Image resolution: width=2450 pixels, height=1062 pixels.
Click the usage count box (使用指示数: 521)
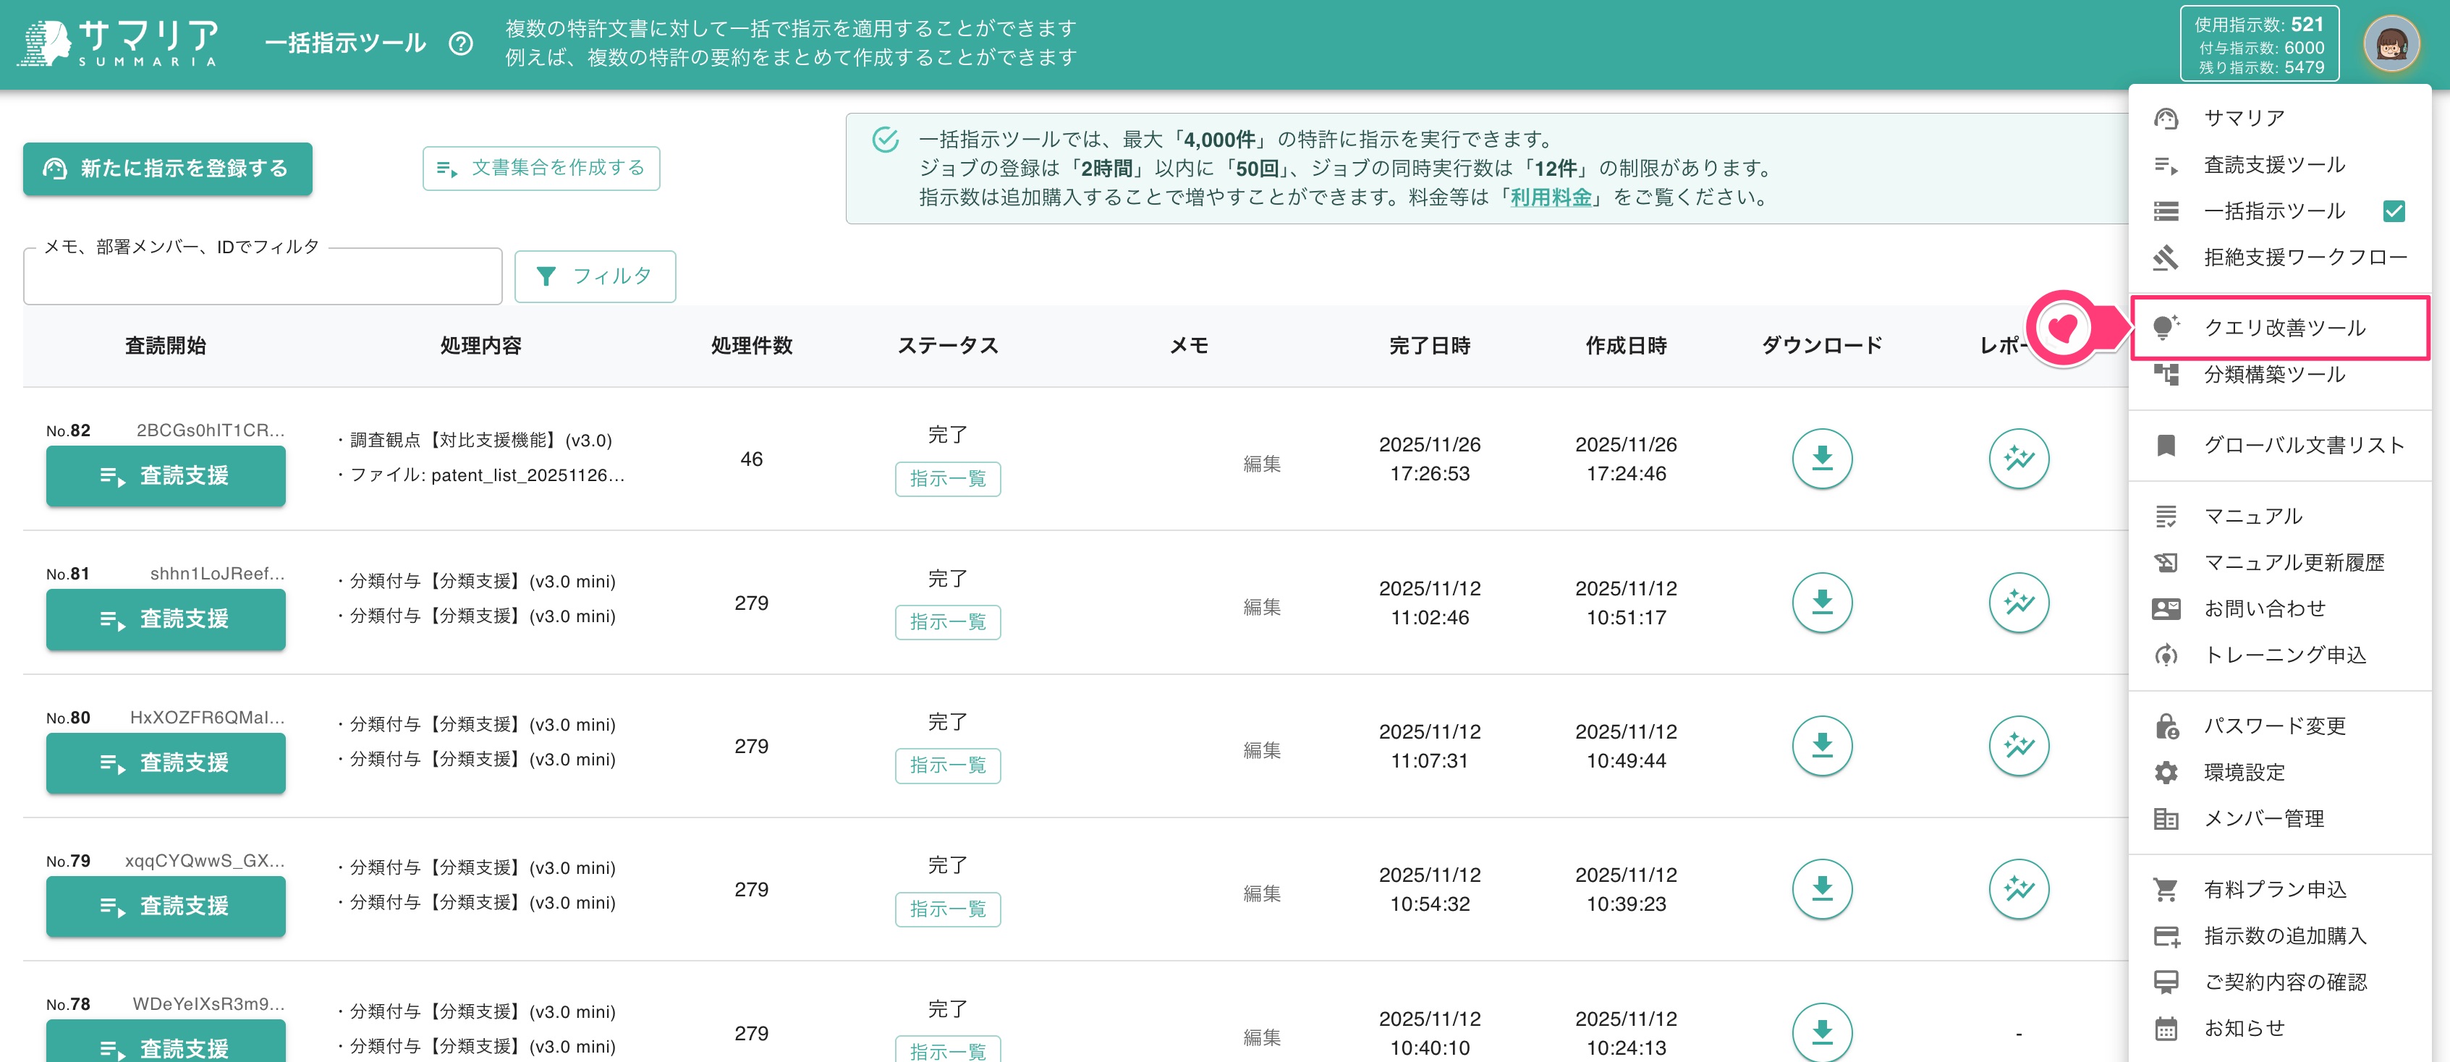click(2259, 43)
